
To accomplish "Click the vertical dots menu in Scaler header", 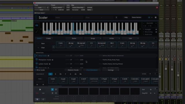I will (116, 17).
